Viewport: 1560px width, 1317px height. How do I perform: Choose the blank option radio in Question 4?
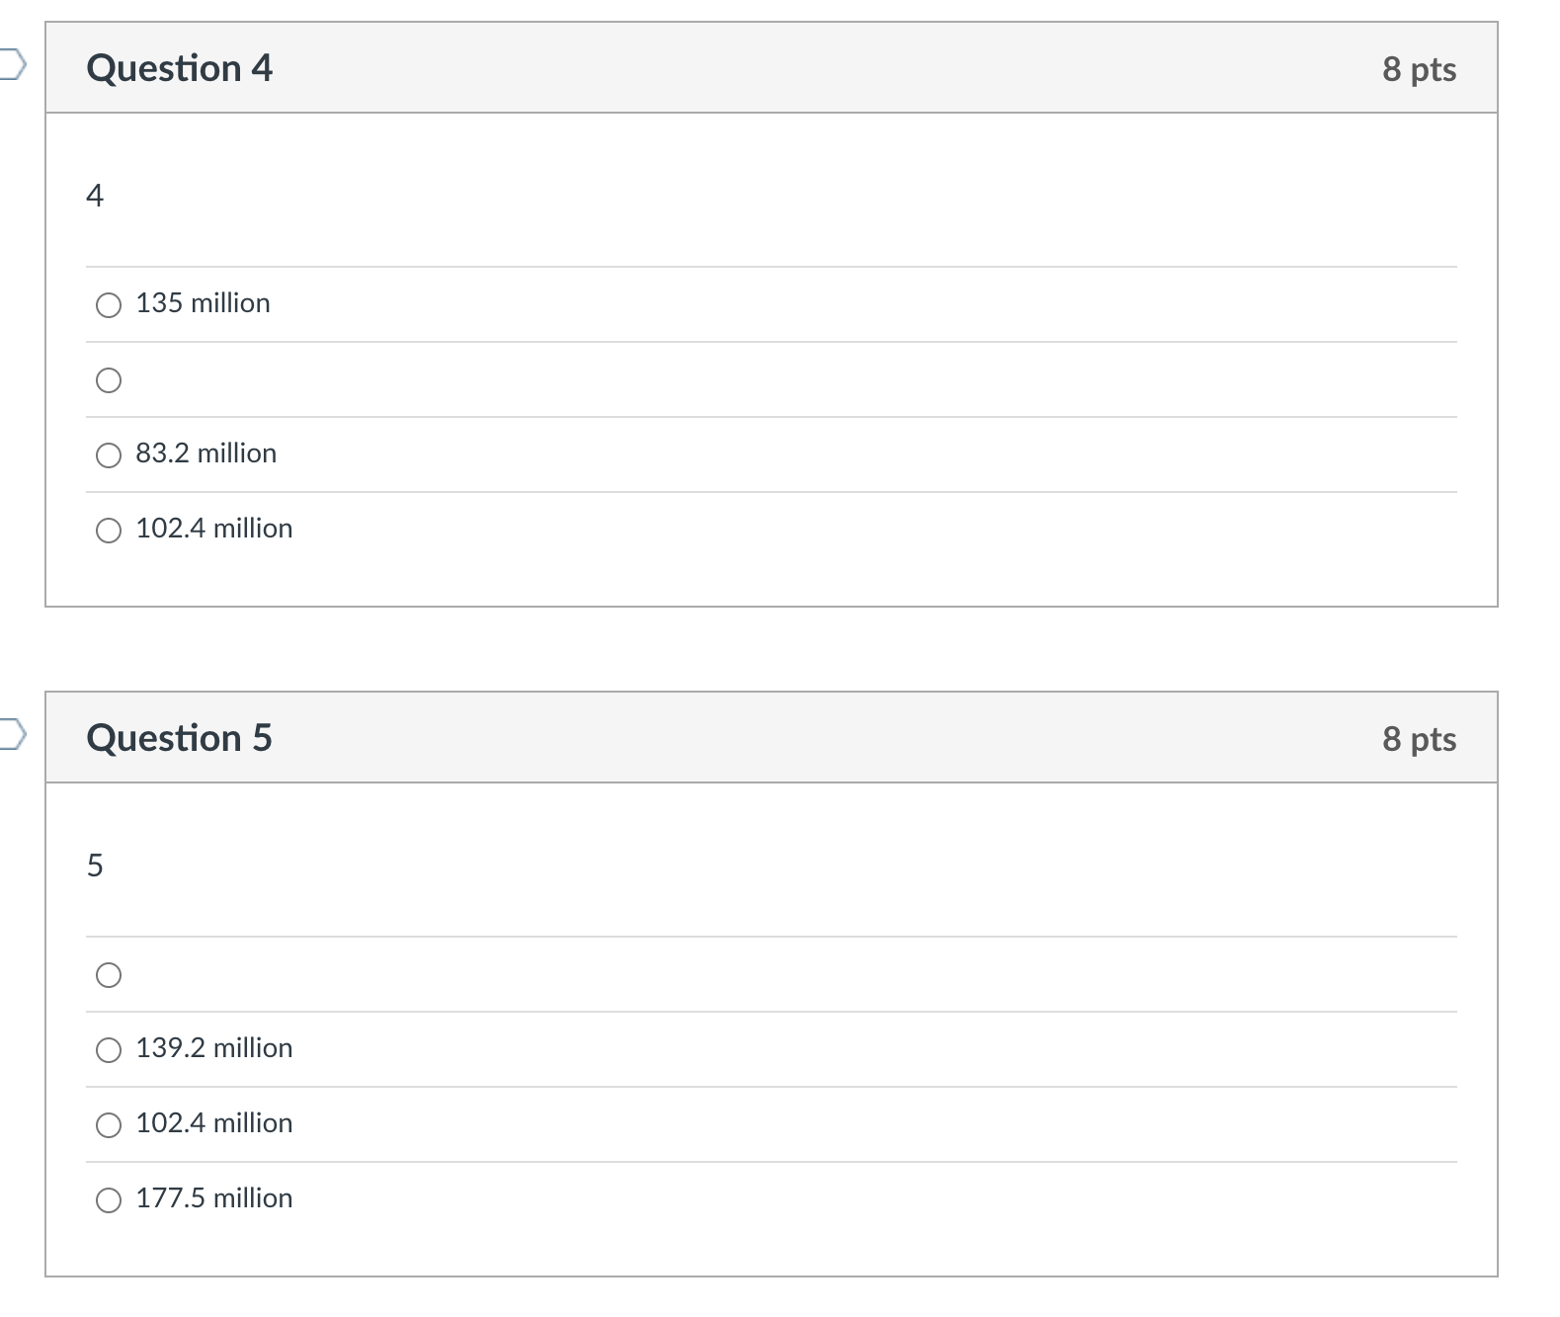(x=109, y=380)
